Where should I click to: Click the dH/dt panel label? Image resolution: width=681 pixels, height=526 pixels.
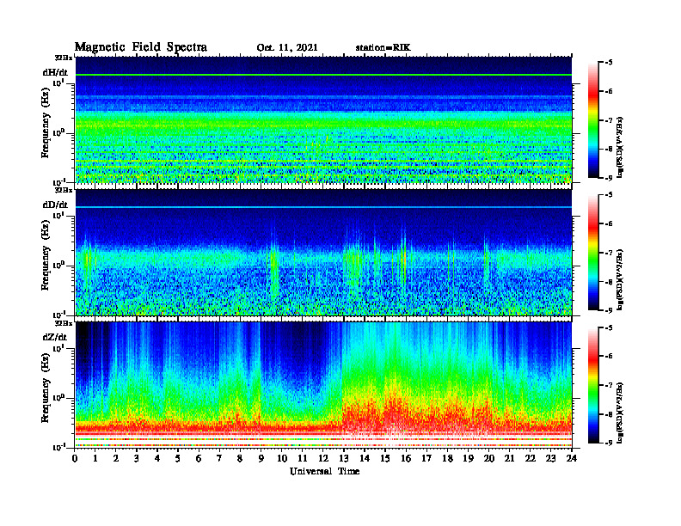point(55,73)
